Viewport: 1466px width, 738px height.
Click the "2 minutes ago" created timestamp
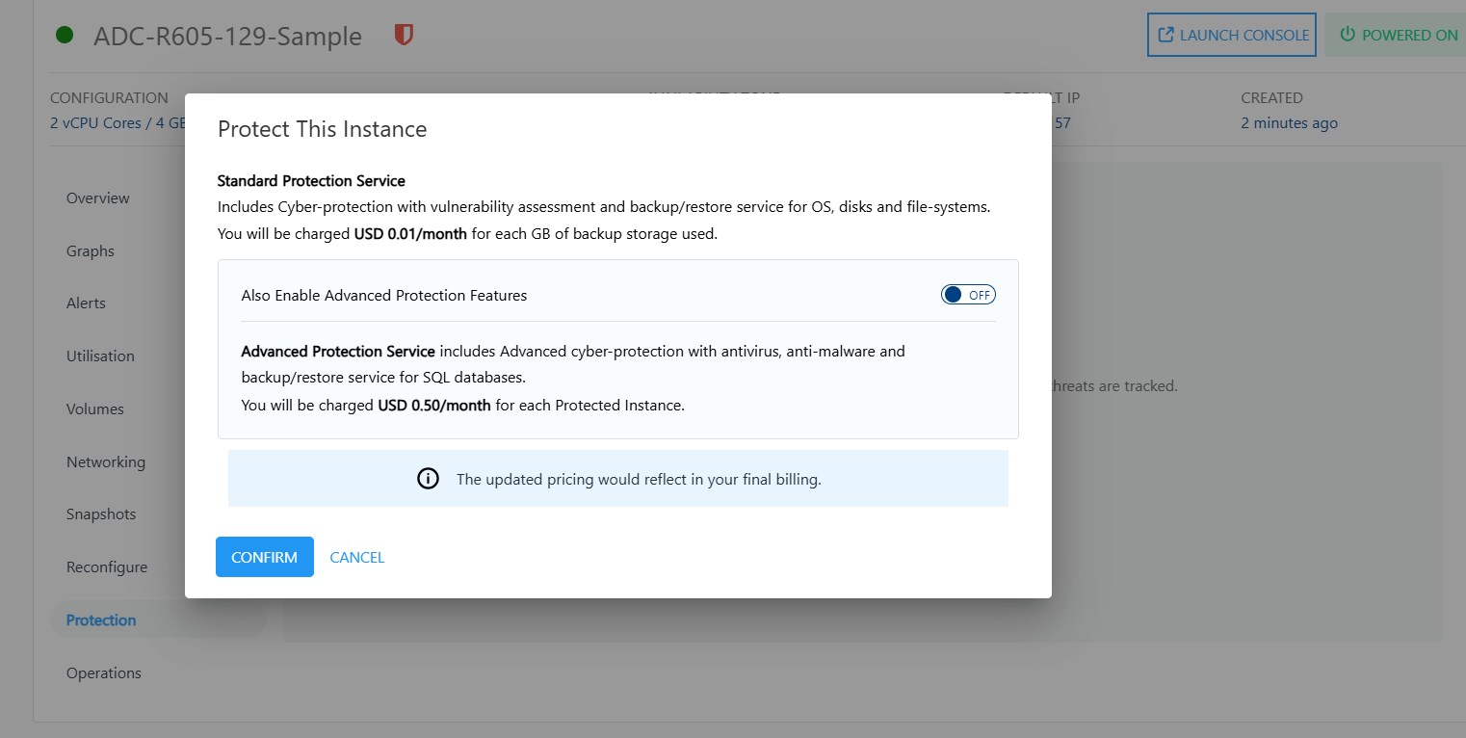point(1289,123)
